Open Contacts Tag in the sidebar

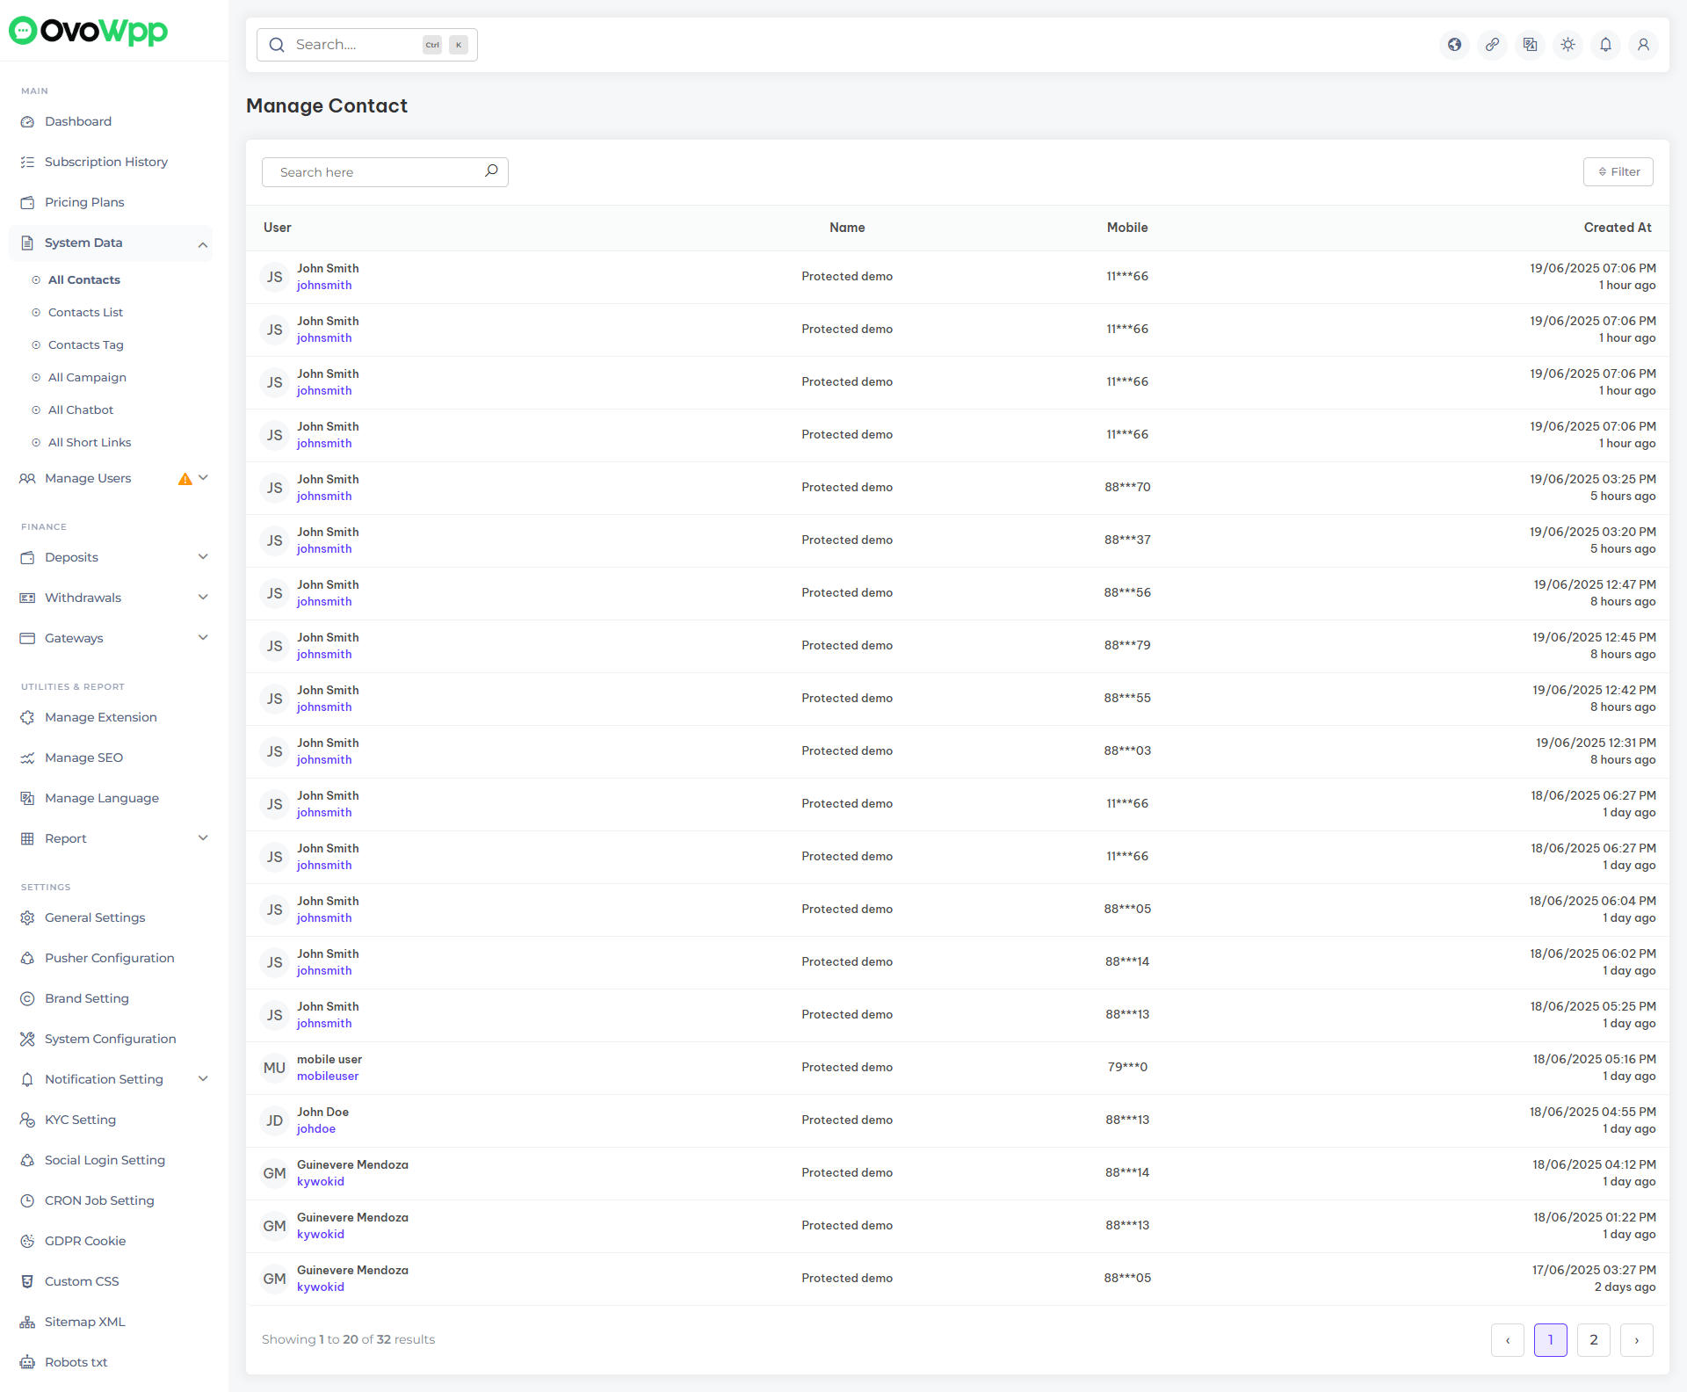(85, 344)
